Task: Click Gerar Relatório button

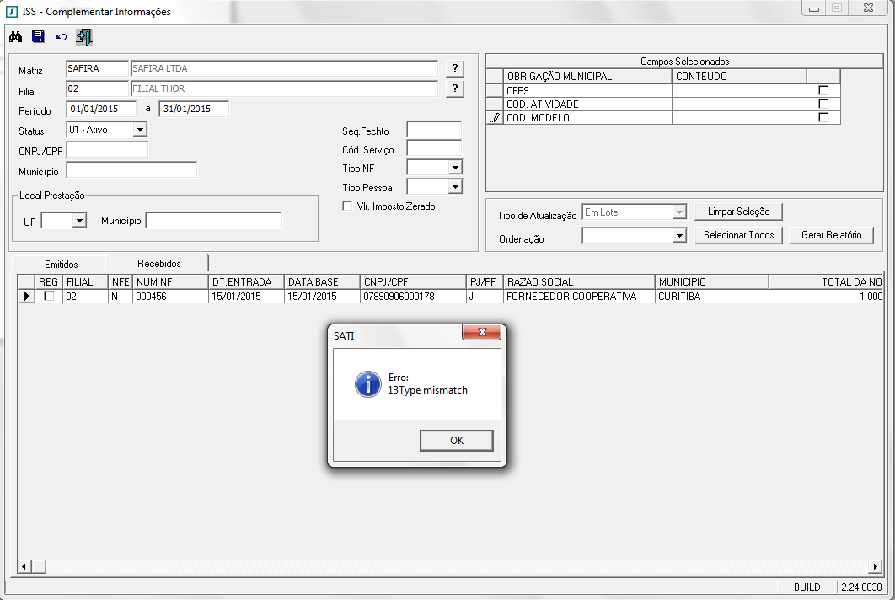Action: (x=831, y=235)
